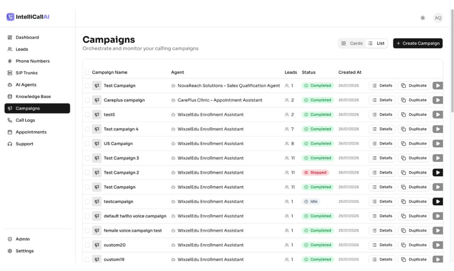The height and width of the screenshot is (271, 454).
Task: Click the Idle status badge
Action: coord(311,202)
